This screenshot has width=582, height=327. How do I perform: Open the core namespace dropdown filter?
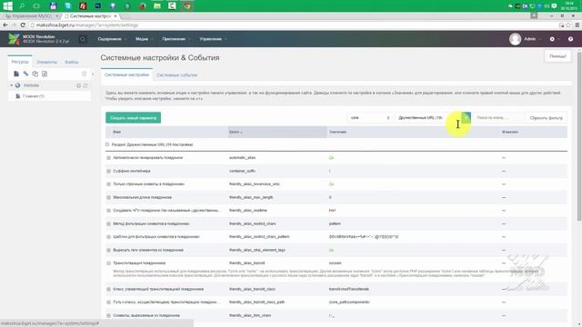(x=370, y=118)
